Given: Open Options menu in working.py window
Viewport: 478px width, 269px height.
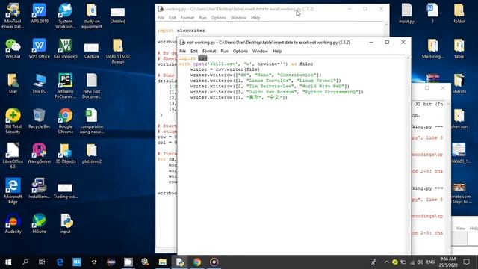Looking at the screenshot, I should pos(219,18).
